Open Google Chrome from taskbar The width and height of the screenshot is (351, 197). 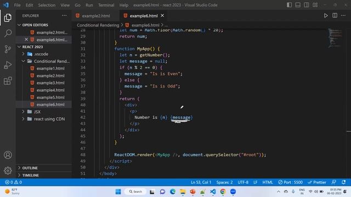point(223,192)
